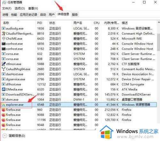Click the CPU value 06

tap(96, 95)
